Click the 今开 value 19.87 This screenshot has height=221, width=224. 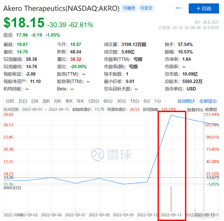click(76, 44)
